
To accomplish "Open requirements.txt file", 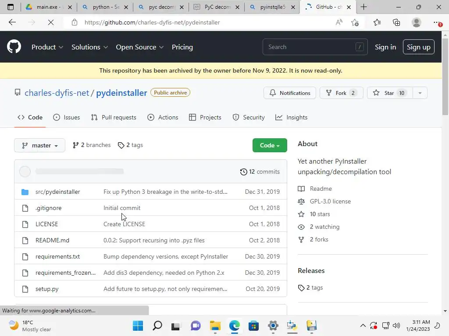I will coord(57,256).
